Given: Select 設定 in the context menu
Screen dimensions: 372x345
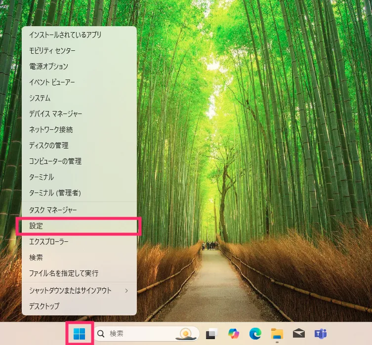Looking at the screenshot, I should [79, 226].
